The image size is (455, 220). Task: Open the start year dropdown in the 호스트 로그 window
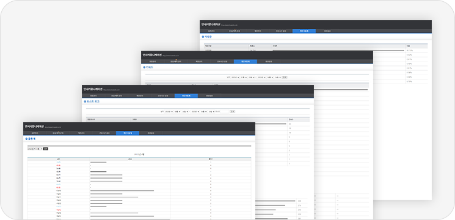pyautogui.click(x=169, y=111)
